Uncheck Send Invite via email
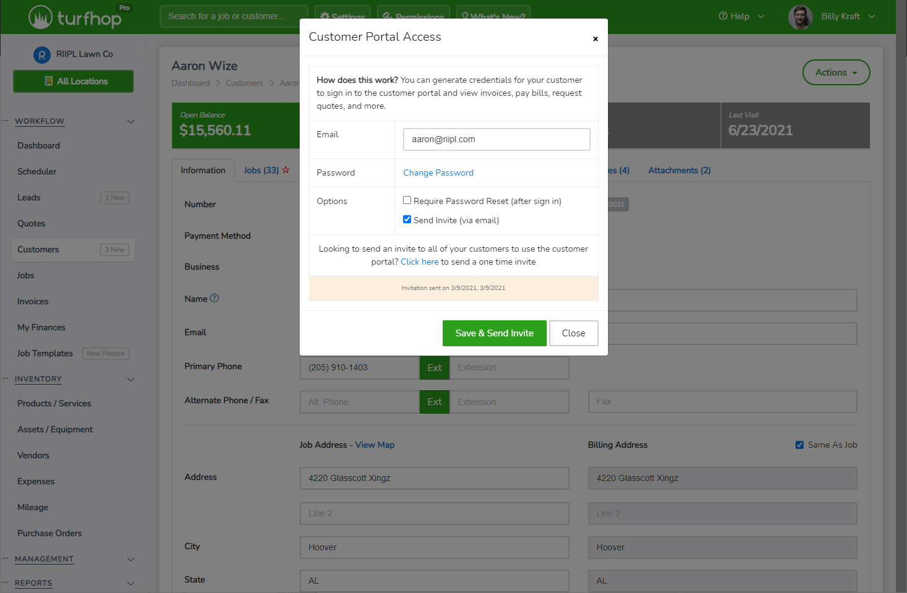This screenshot has height=593, width=907. coord(407,219)
